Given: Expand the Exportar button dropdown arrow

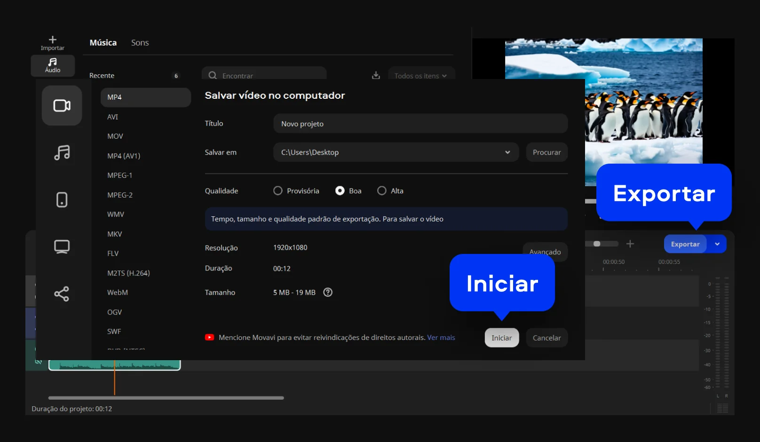Looking at the screenshot, I should (x=717, y=244).
